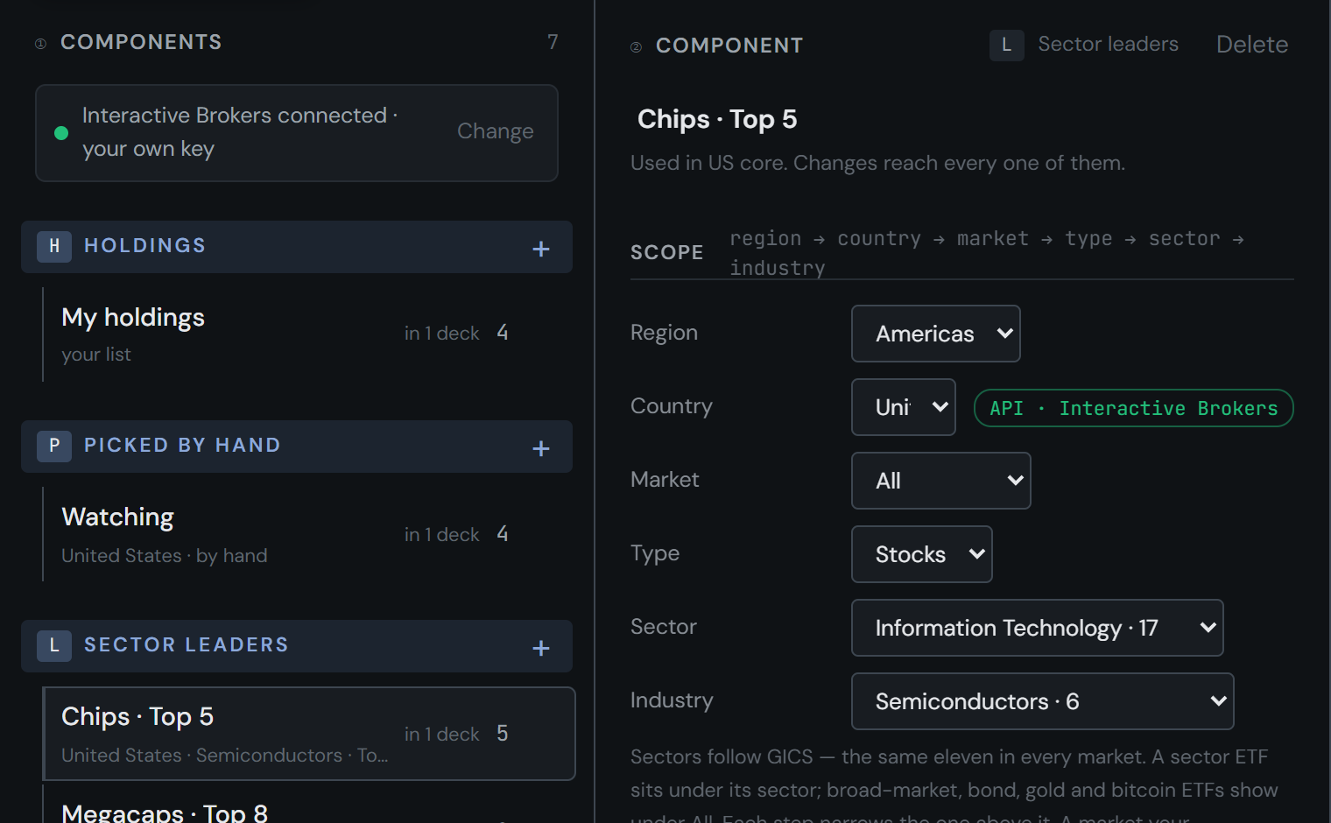Click 'United States · by hand' subtitle
This screenshot has width=1331, height=823.
click(x=165, y=556)
